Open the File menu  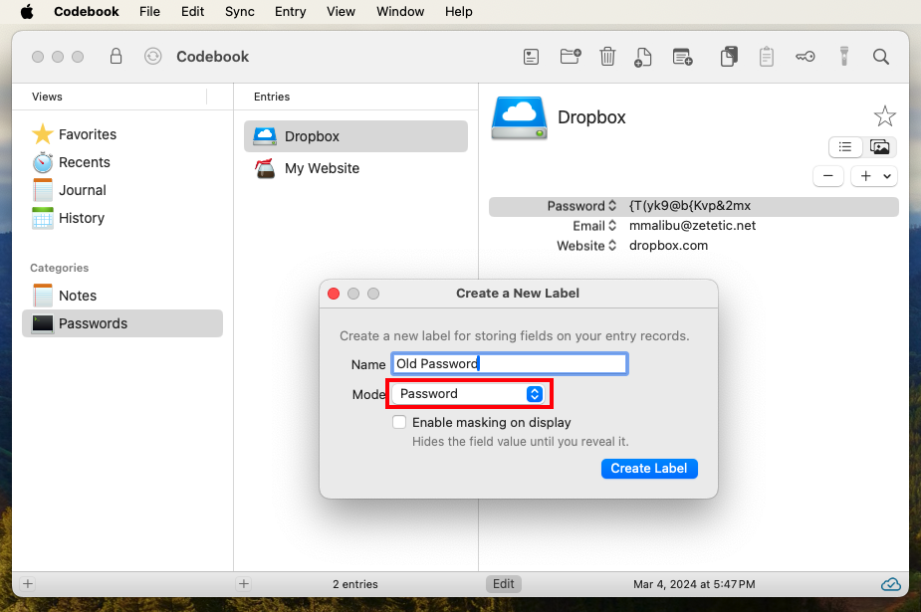point(149,12)
